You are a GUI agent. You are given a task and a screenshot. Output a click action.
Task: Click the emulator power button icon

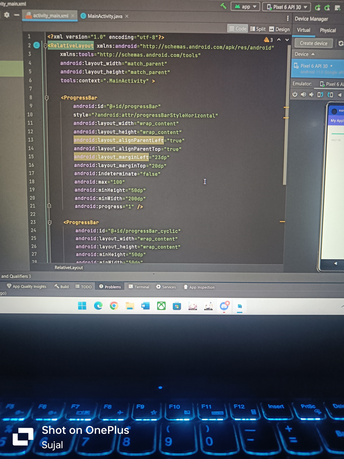click(295, 94)
